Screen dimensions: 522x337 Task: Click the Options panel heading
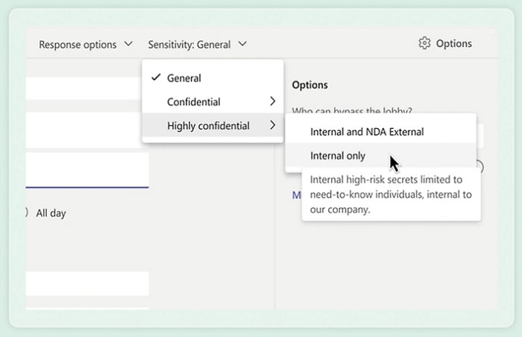click(x=309, y=85)
